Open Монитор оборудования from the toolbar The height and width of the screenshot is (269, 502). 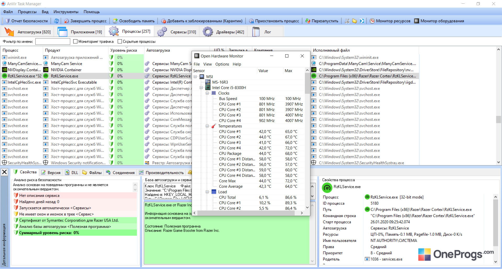(x=439, y=21)
